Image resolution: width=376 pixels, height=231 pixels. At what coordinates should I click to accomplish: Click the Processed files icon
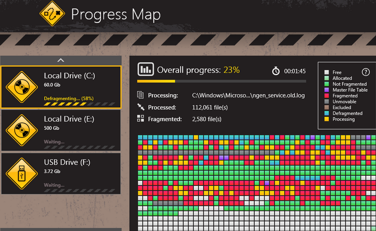pyautogui.click(x=141, y=107)
